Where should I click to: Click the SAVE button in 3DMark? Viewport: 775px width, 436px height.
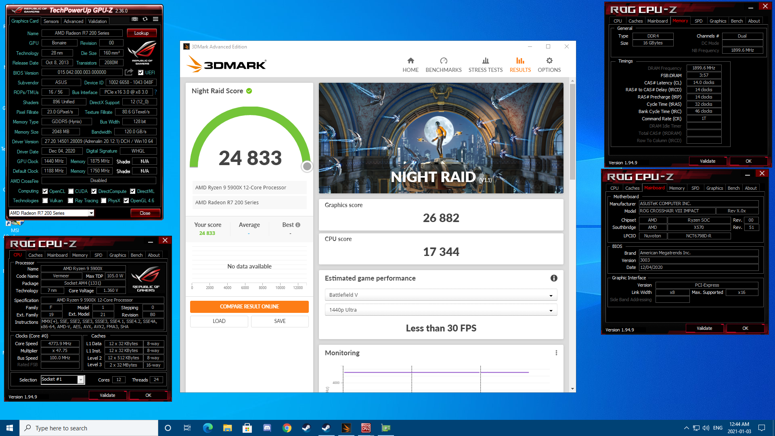pyautogui.click(x=280, y=321)
